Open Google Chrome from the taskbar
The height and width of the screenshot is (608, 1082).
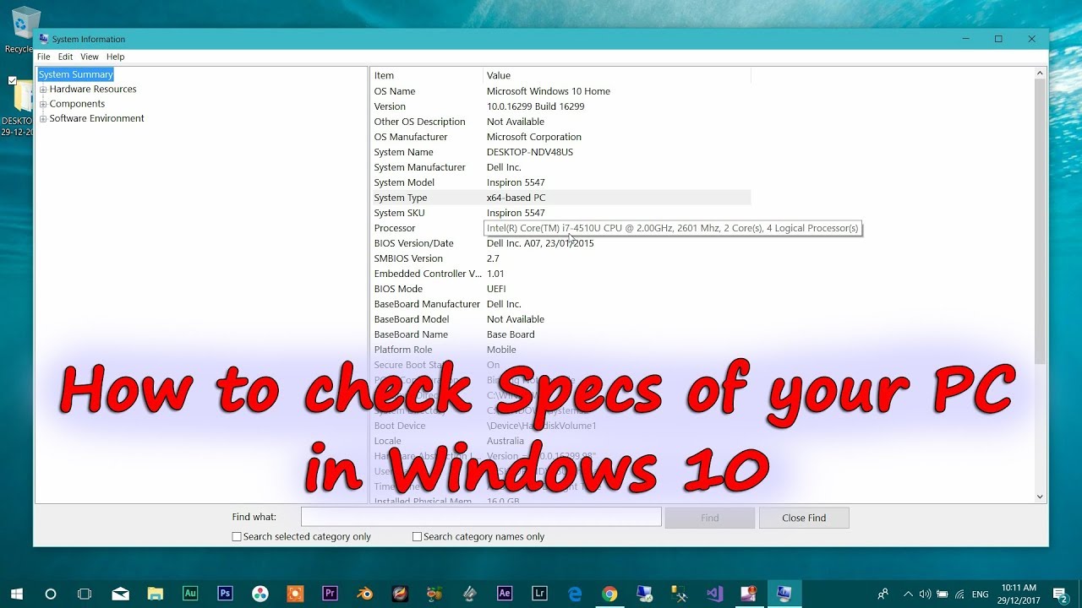(x=609, y=594)
